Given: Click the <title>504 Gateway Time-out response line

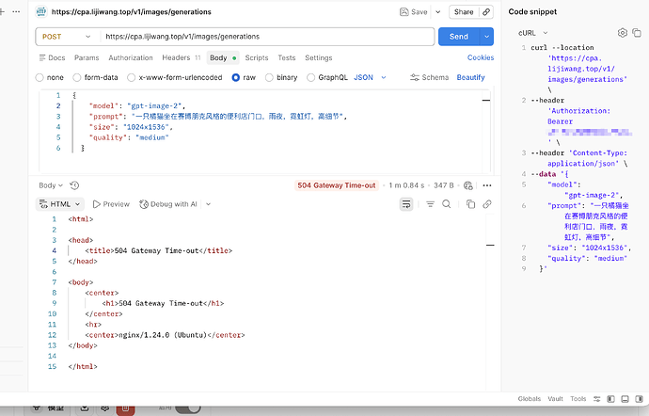Looking at the screenshot, I should click(159, 250).
